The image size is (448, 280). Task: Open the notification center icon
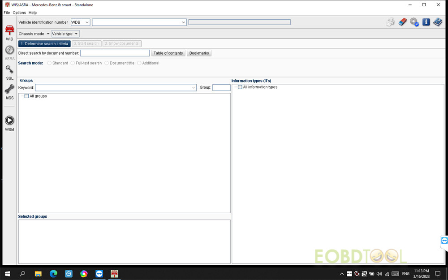click(x=437, y=274)
